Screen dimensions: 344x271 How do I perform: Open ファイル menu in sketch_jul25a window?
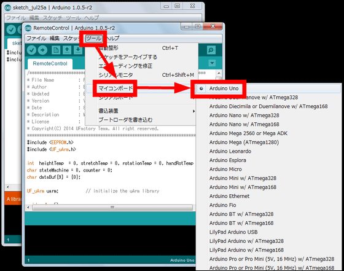pos(16,18)
